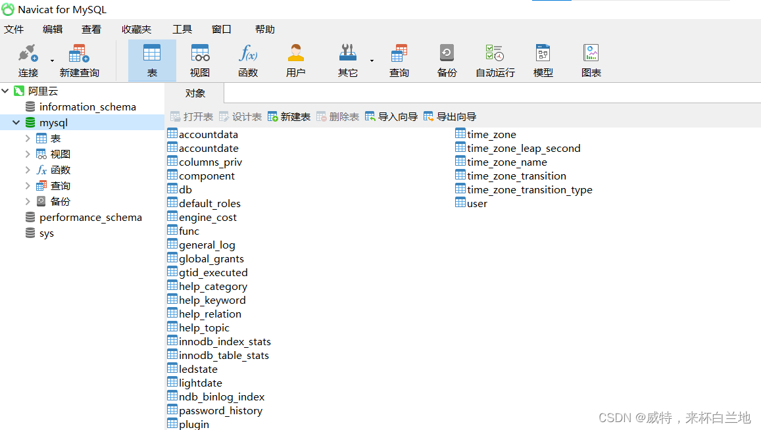Open the 查看 menu
This screenshot has height=430, width=761.
(x=91, y=29)
